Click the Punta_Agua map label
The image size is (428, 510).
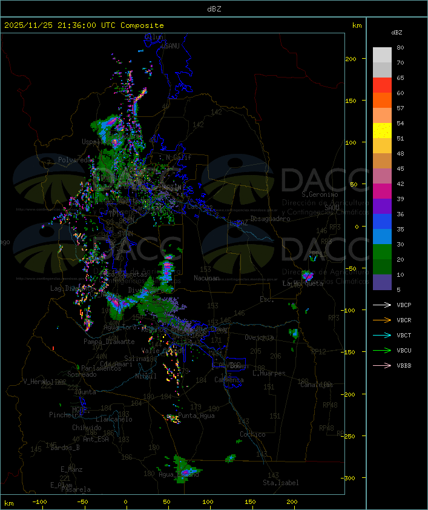pos(196,416)
